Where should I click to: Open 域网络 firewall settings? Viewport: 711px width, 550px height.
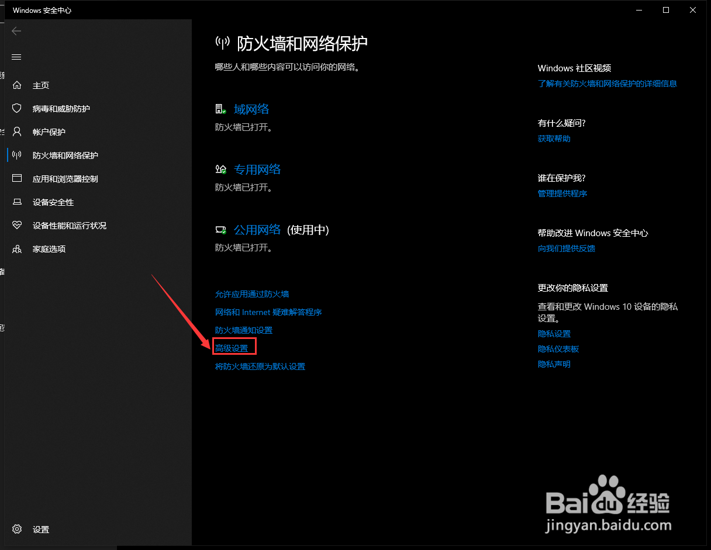251,109
